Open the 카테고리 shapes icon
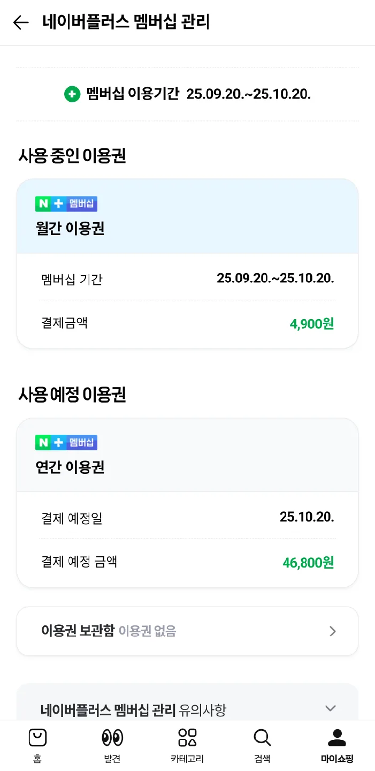375x771 pixels. click(187, 738)
